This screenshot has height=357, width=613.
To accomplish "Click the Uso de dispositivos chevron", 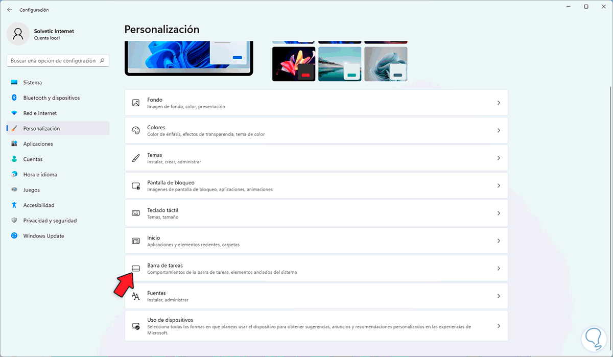I will click(x=499, y=325).
